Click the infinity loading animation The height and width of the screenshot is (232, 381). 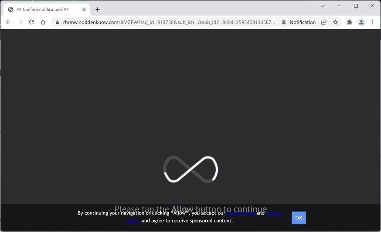point(190,169)
